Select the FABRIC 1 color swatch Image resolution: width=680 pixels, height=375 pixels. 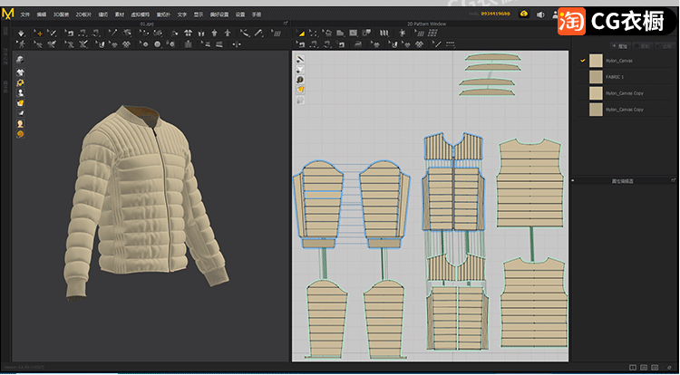point(596,77)
